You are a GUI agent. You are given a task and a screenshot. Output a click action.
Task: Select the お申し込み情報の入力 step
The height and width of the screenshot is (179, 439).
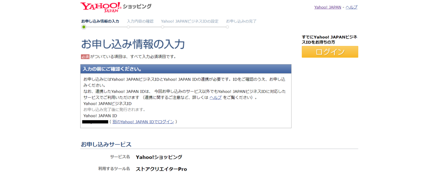pyautogui.click(x=100, y=21)
